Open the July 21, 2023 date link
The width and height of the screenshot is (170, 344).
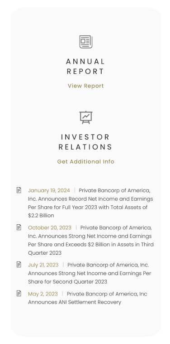tap(43, 265)
